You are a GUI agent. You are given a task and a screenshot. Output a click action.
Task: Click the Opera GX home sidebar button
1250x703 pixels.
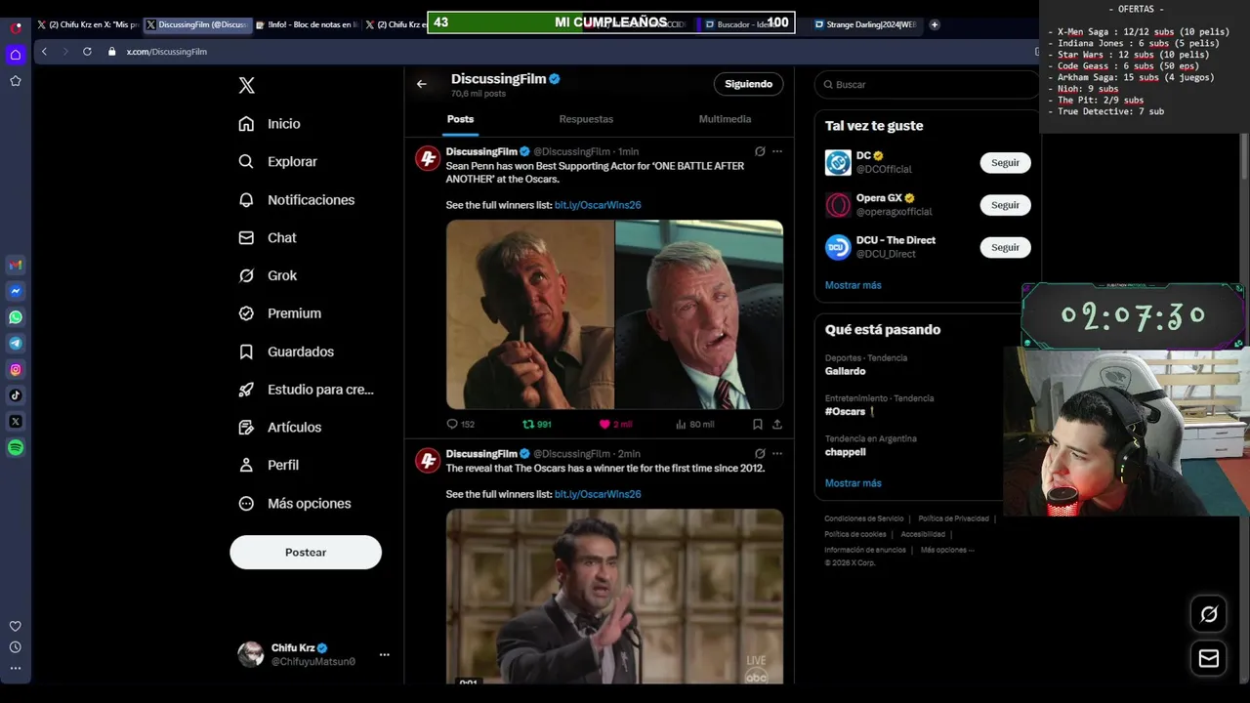tap(16, 55)
